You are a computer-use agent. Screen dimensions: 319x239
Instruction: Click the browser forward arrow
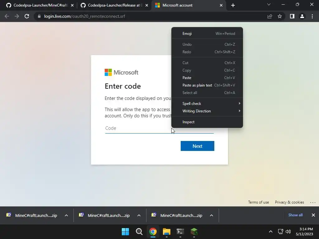pos(17,16)
